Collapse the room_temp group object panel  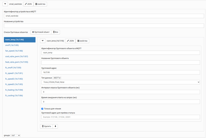(43, 41)
